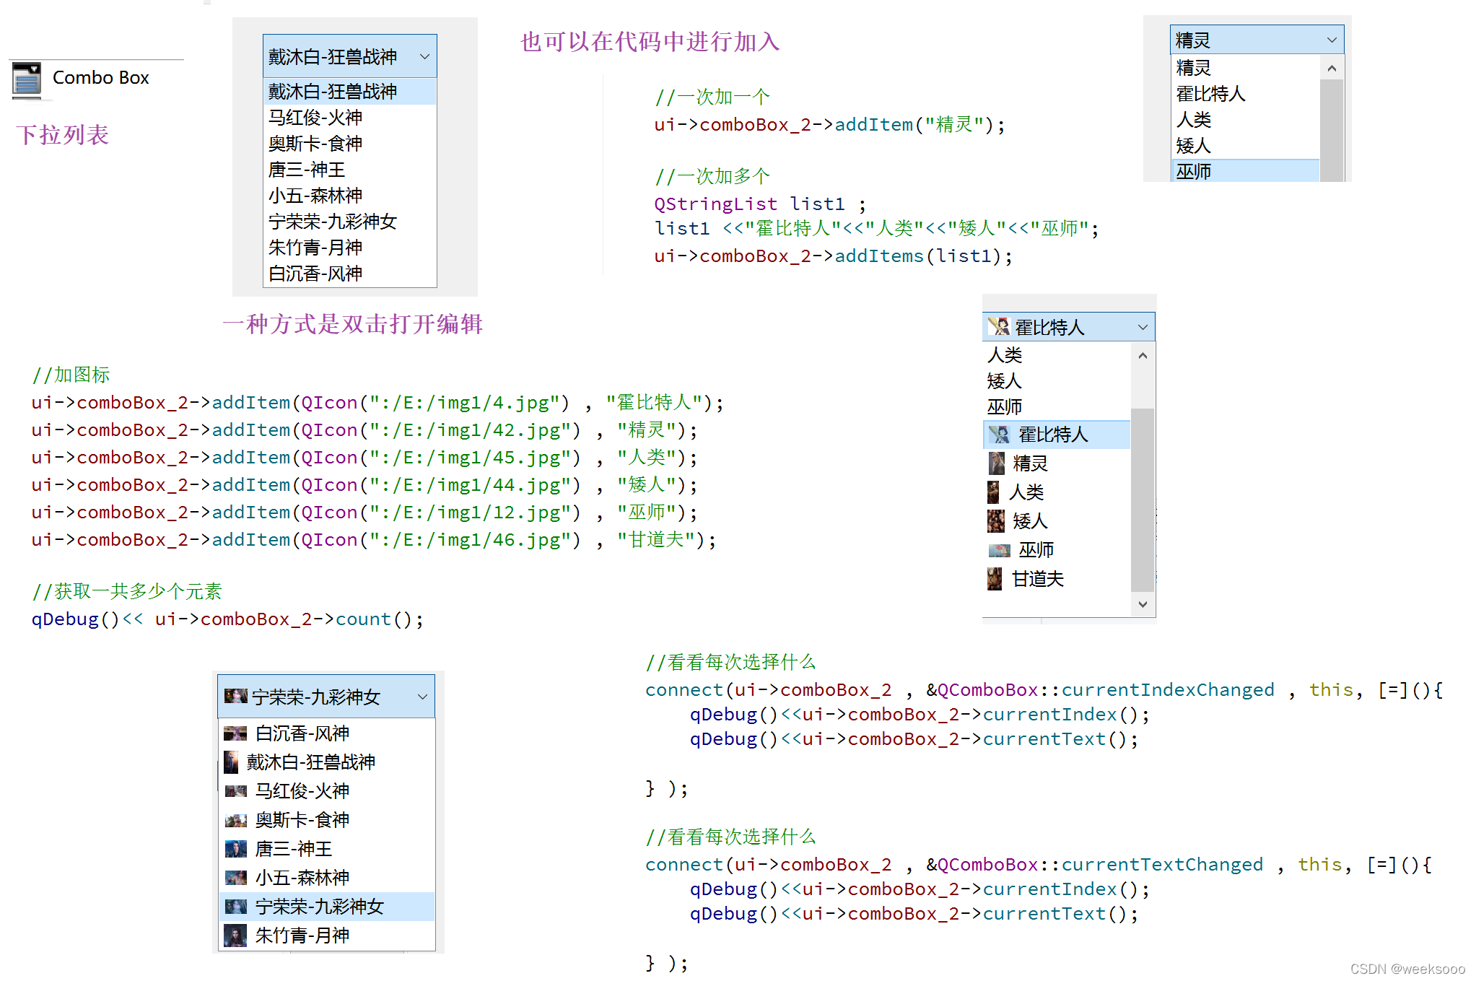Click the Combo Box widget icon
Image resolution: width=1476 pixels, height=981 pixels.
click(x=27, y=79)
